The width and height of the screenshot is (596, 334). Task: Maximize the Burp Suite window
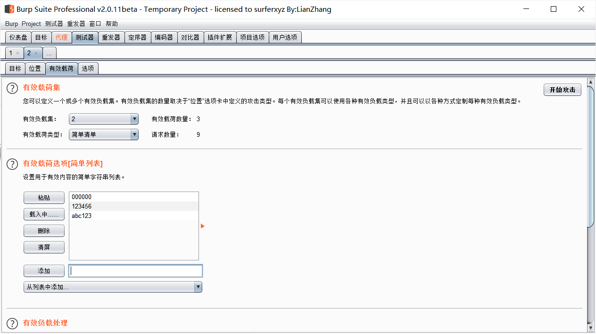[x=554, y=9]
